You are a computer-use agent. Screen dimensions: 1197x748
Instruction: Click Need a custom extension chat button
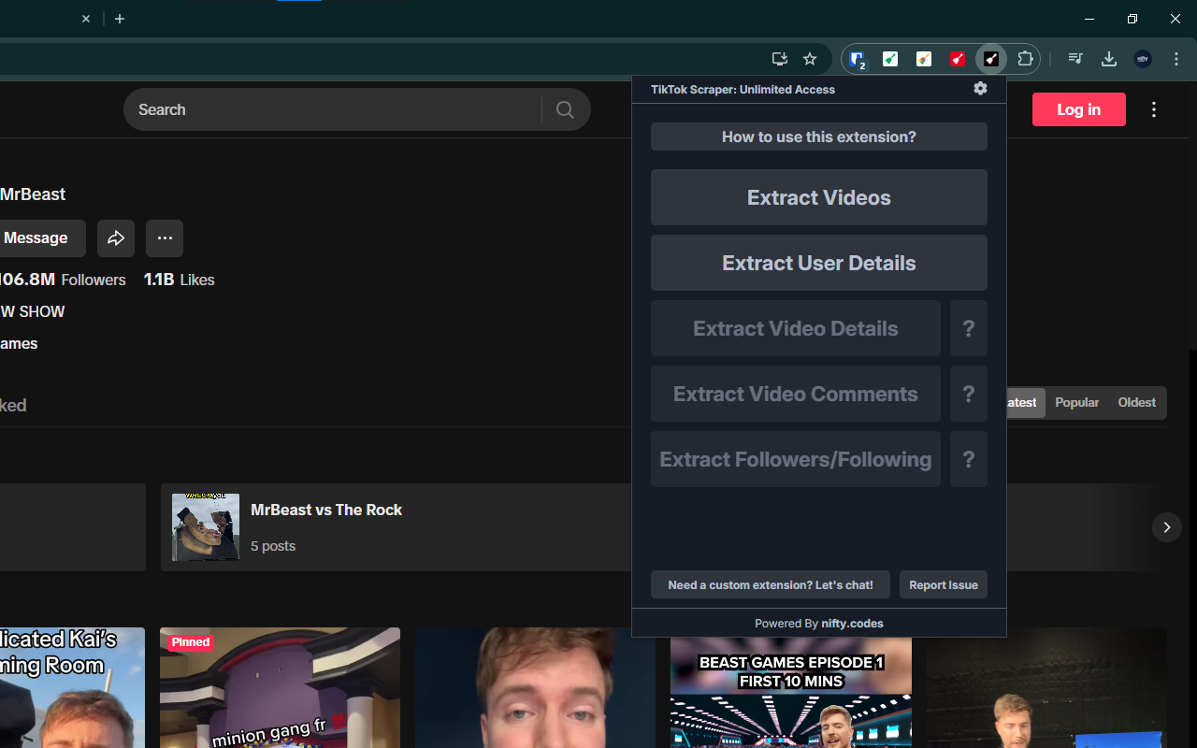[771, 584]
